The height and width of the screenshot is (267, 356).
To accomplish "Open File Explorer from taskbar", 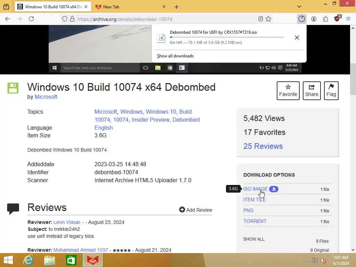I will click(49, 260).
